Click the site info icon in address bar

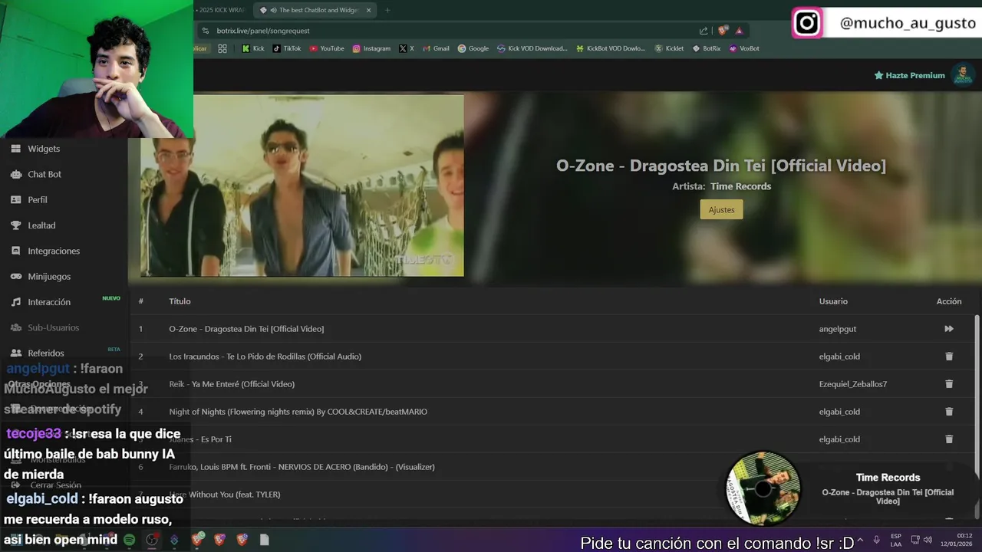click(x=205, y=31)
